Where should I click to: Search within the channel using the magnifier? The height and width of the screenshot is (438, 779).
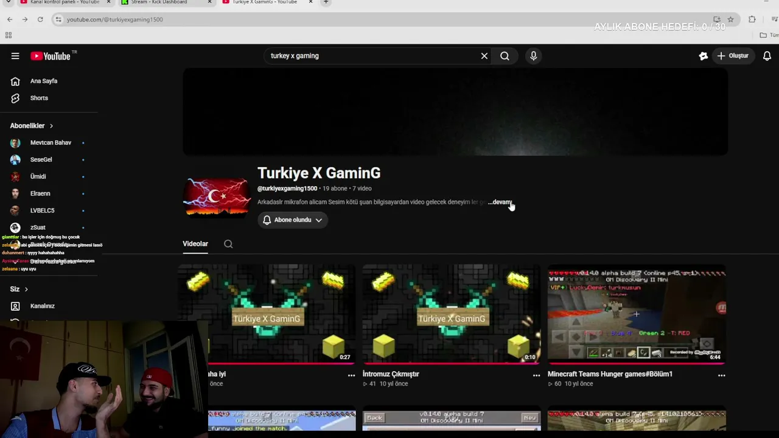pos(228,244)
